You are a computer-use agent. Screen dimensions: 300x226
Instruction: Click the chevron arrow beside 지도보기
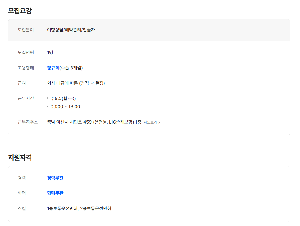click(159, 122)
